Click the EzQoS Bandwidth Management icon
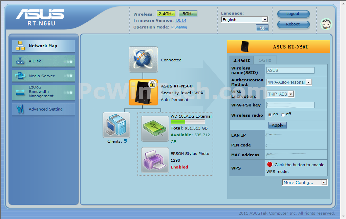 (x=20, y=92)
